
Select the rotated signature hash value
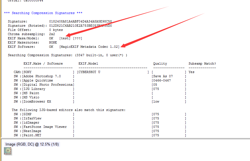pyautogui.click(x=80, y=26)
